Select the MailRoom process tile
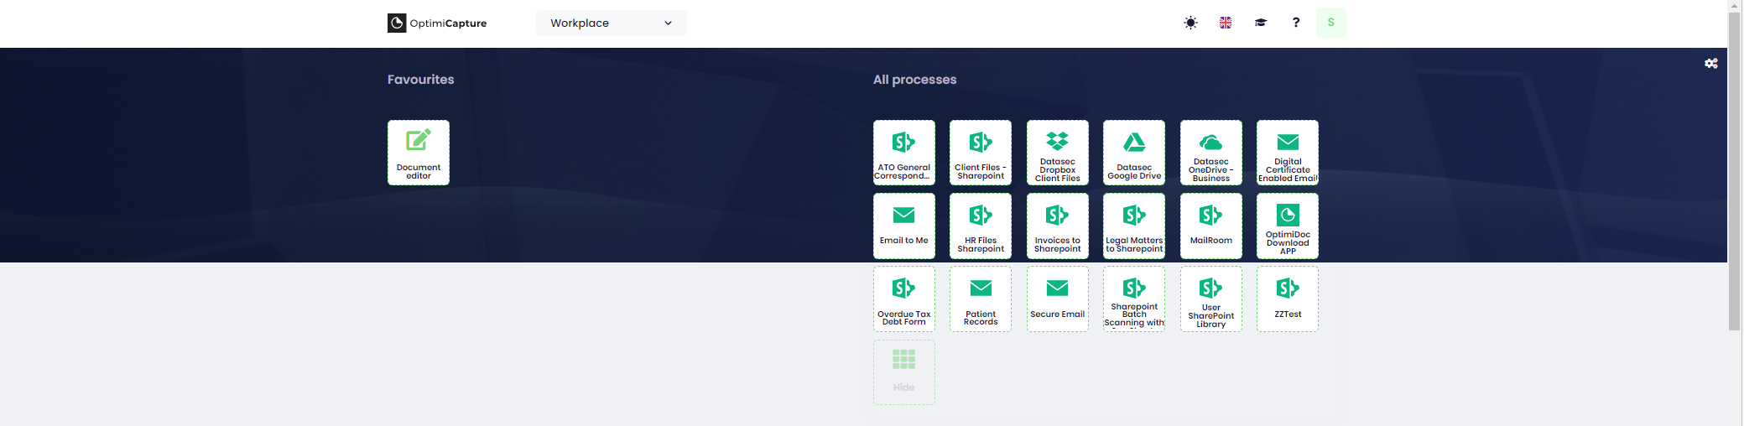 pos(1211,226)
